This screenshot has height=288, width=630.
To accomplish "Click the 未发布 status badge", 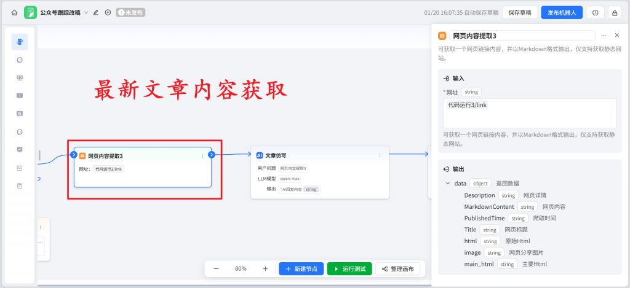I will pos(130,12).
